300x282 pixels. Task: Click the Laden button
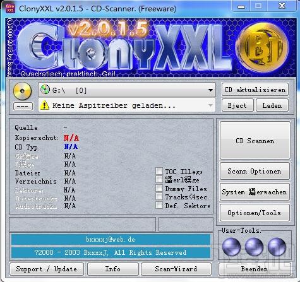click(x=272, y=105)
